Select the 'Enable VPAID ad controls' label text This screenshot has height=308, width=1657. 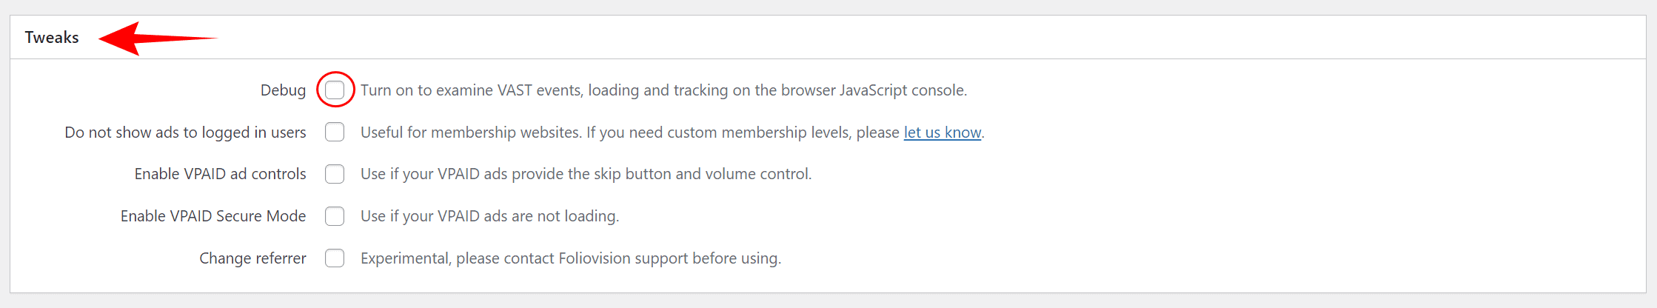[x=220, y=174]
